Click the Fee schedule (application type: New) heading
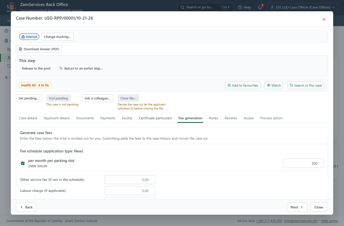The height and width of the screenshot is (226, 344). (52, 151)
